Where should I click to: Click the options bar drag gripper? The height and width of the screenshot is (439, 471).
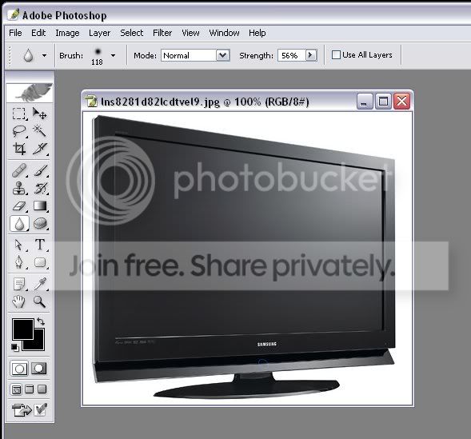[x=10, y=55]
